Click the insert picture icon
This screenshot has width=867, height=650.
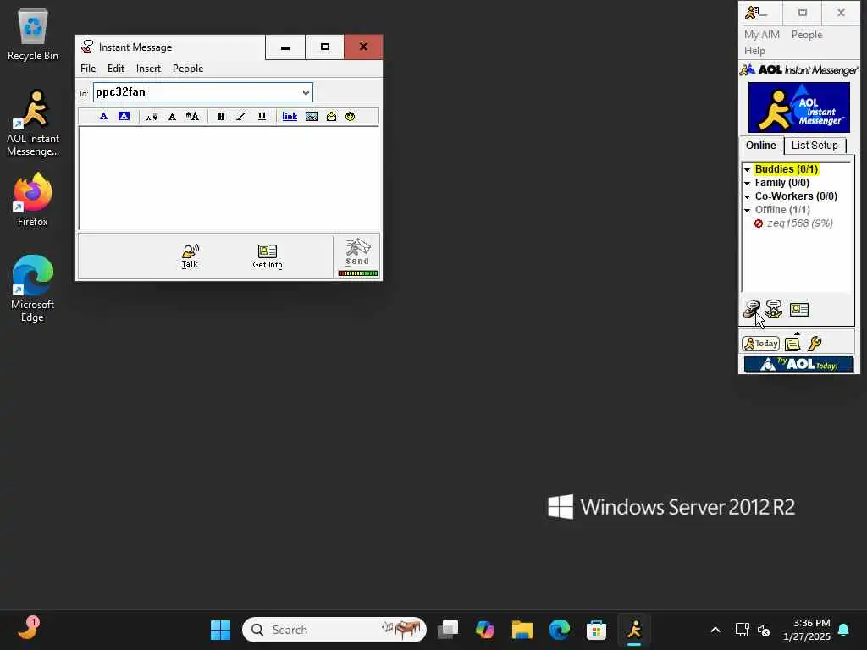(312, 116)
